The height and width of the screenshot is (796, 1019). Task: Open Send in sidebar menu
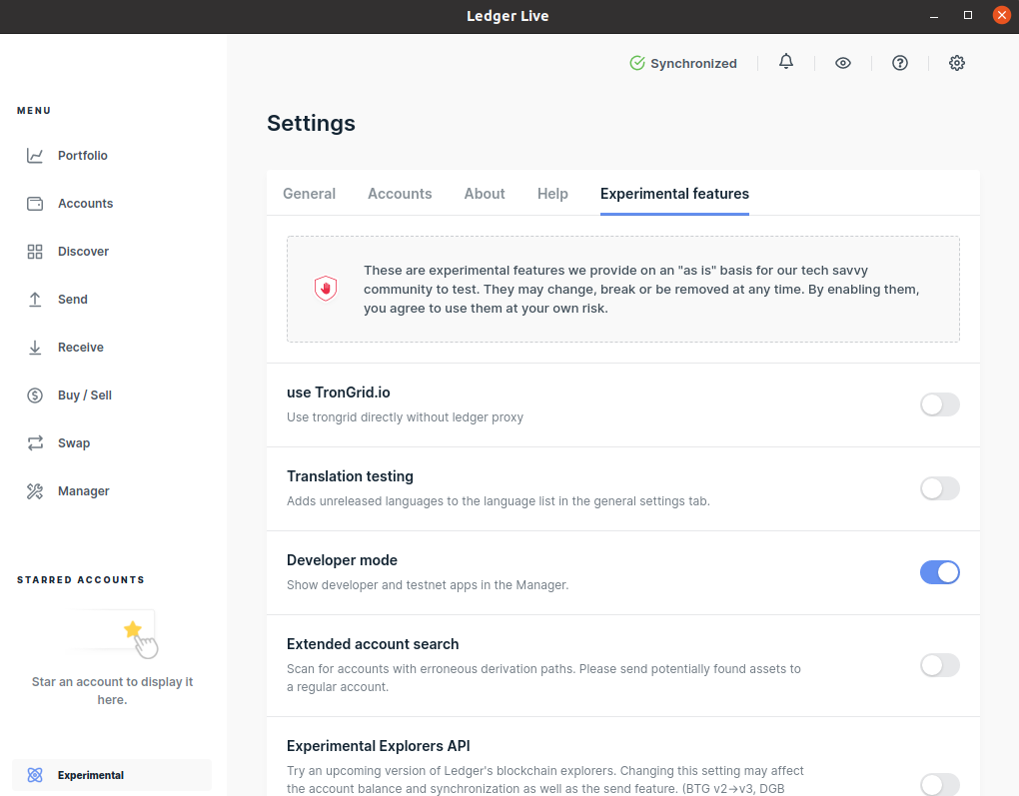click(72, 300)
